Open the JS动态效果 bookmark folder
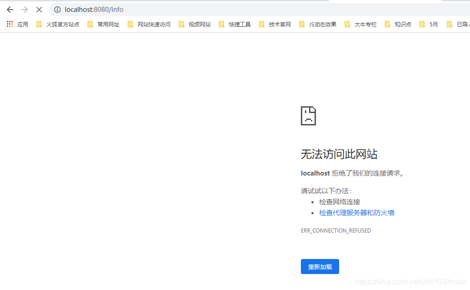The height and width of the screenshot is (290, 470). point(318,24)
